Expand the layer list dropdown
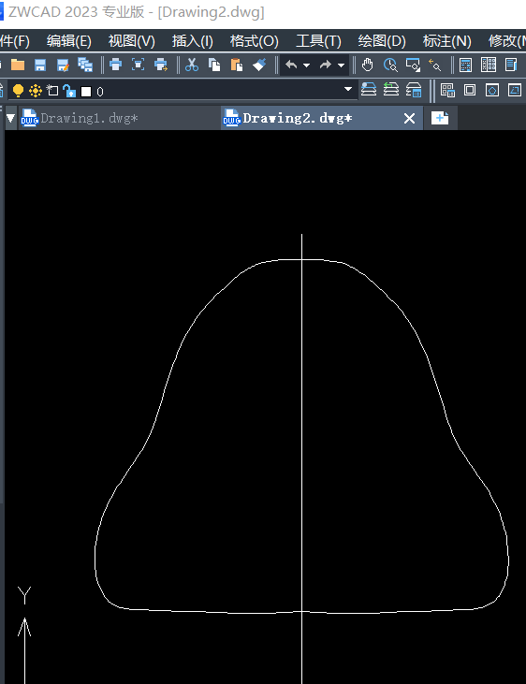The width and height of the screenshot is (526, 684). click(348, 90)
